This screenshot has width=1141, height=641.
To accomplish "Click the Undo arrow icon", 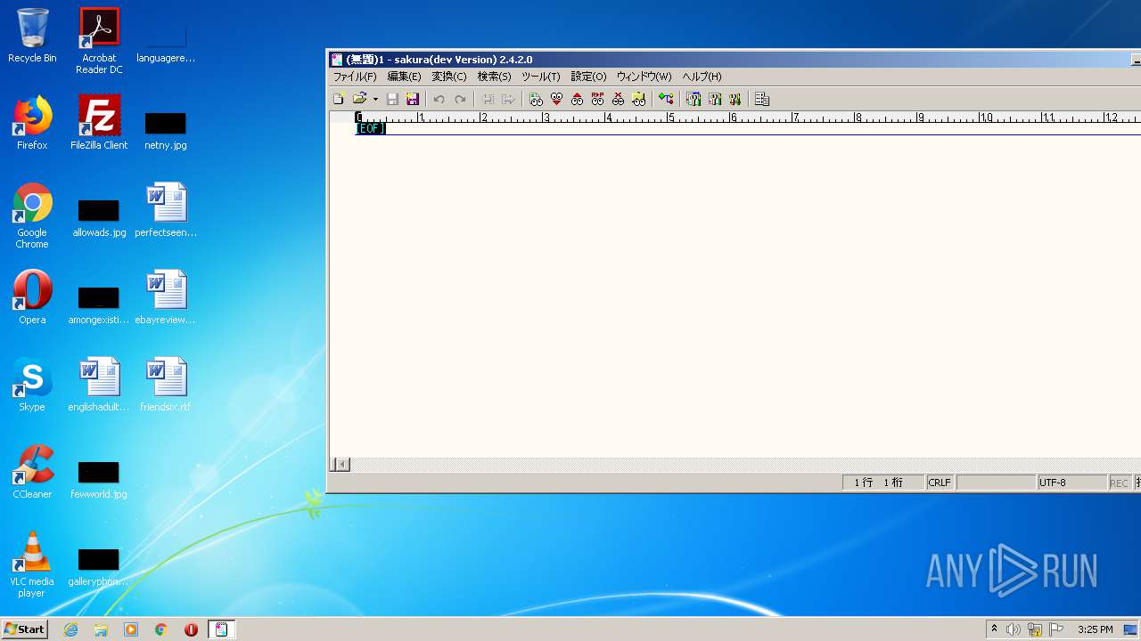I will tap(439, 99).
